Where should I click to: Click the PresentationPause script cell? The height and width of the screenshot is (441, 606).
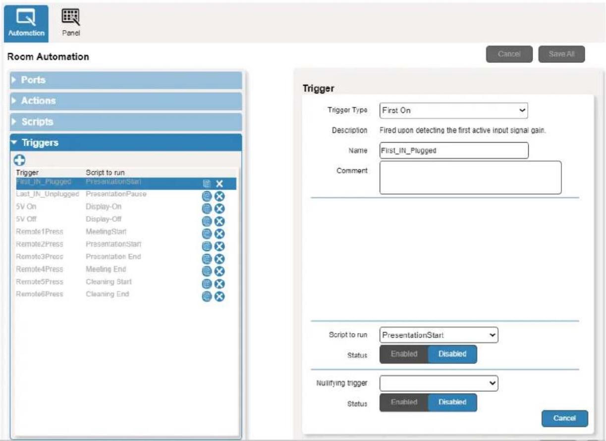[116, 195]
